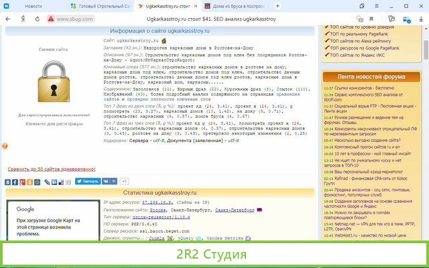Open the VK button dropdown arrow
Image resolution: width=429 pixels, height=268 pixels.
(113, 182)
